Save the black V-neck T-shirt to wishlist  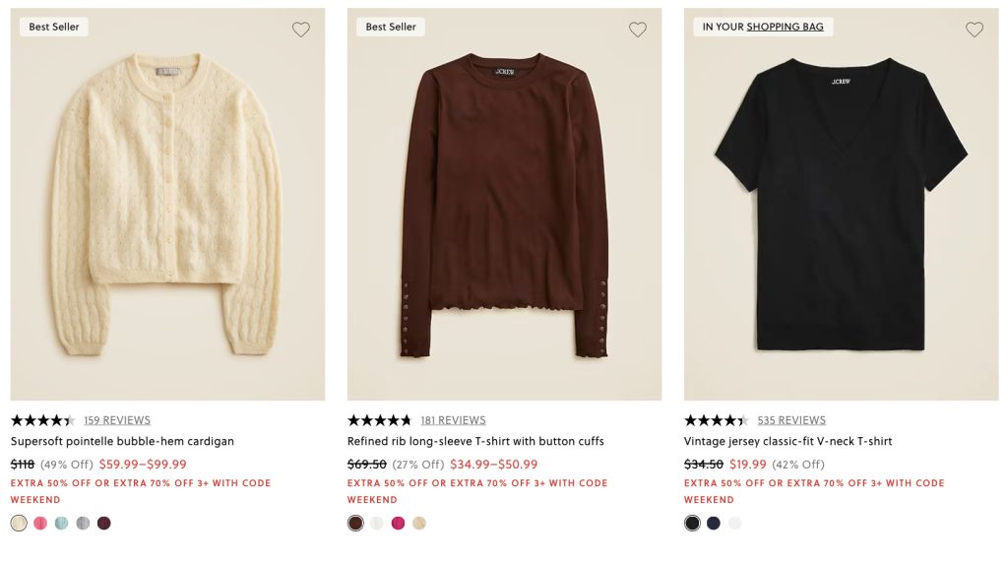(x=975, y=30)
